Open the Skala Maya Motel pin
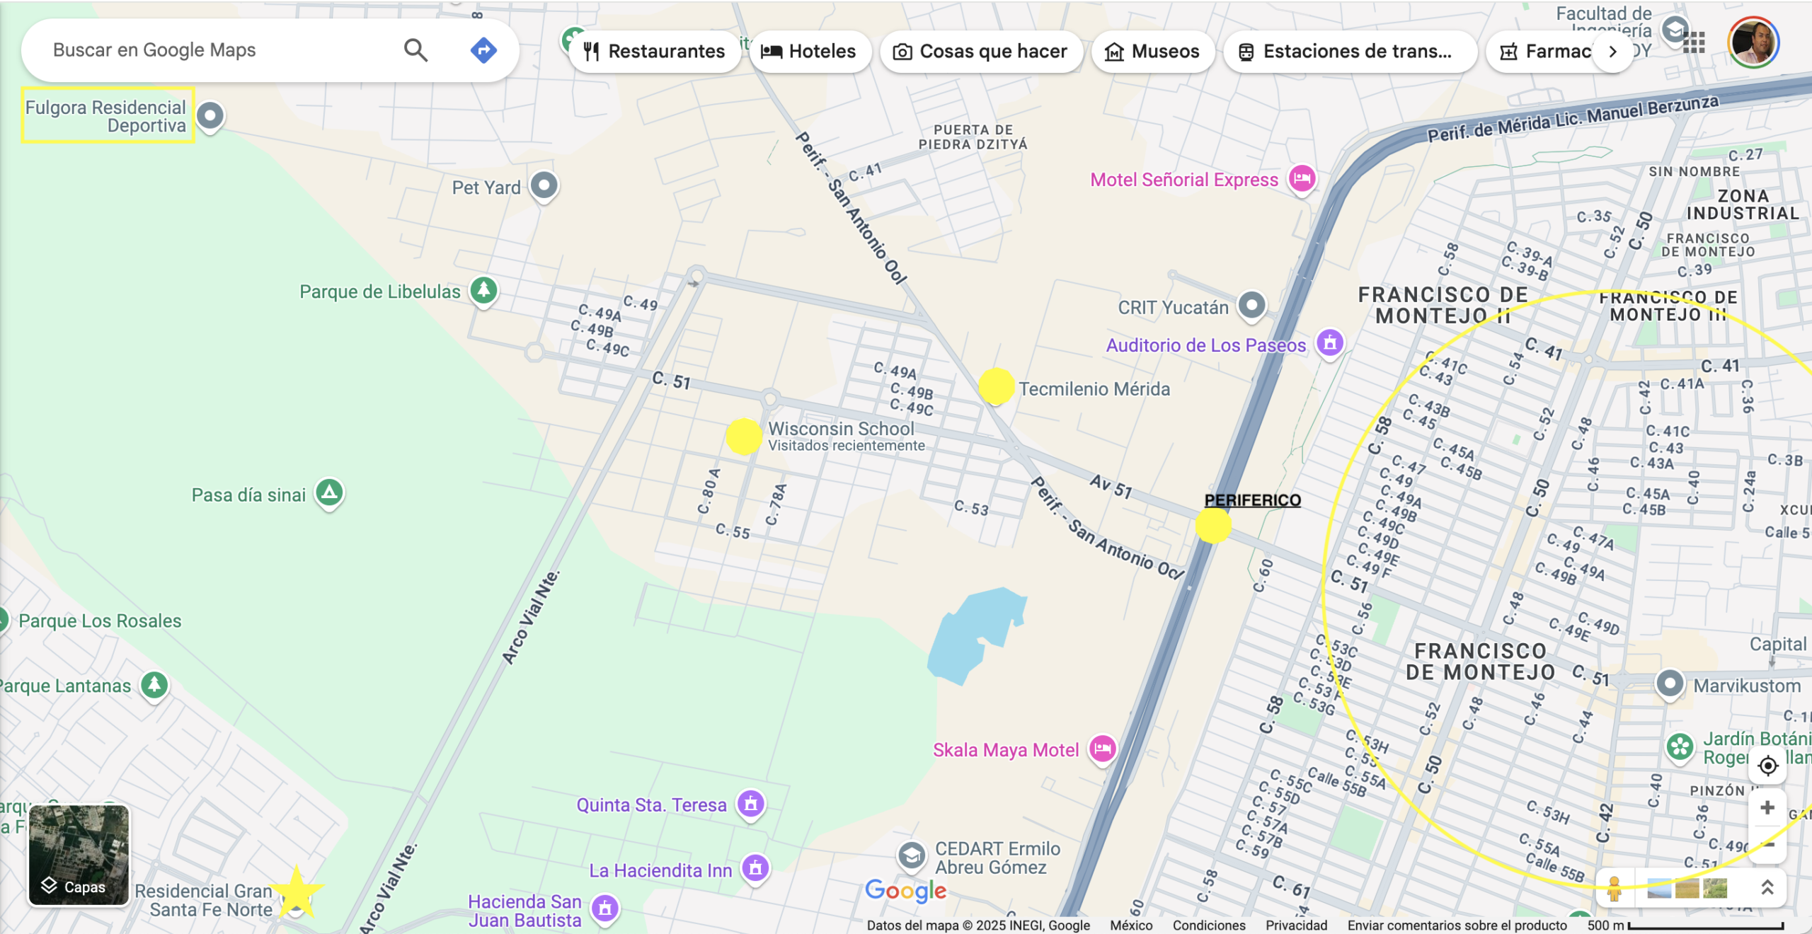 click(1103, 749)
